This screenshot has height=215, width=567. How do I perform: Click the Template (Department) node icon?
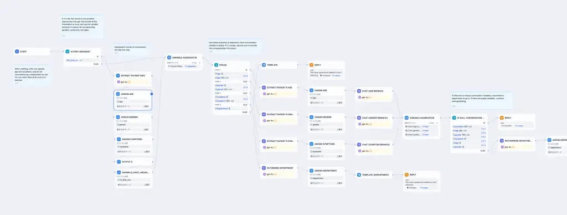pos(359,175)
